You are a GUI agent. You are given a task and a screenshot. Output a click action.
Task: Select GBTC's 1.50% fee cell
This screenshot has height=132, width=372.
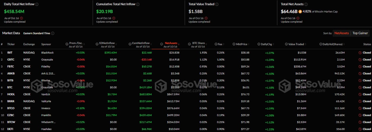point(221,60)
